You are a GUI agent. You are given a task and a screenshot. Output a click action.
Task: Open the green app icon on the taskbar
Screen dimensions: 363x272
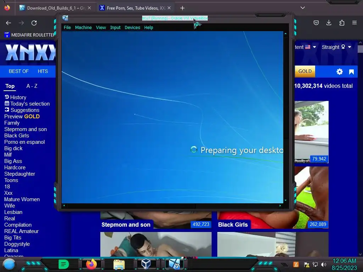coord(64,264)
